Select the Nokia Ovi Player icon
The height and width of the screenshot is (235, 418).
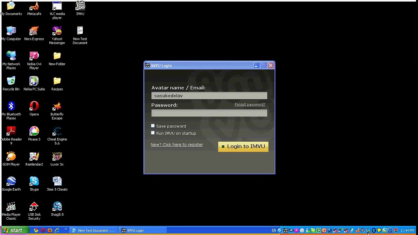pos(34,60)
